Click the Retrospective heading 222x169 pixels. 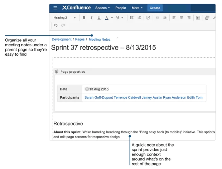point(68,124)
